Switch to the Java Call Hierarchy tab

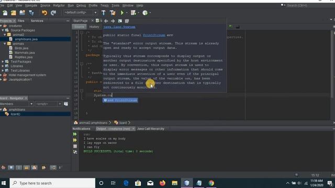[x=151, y=129]
